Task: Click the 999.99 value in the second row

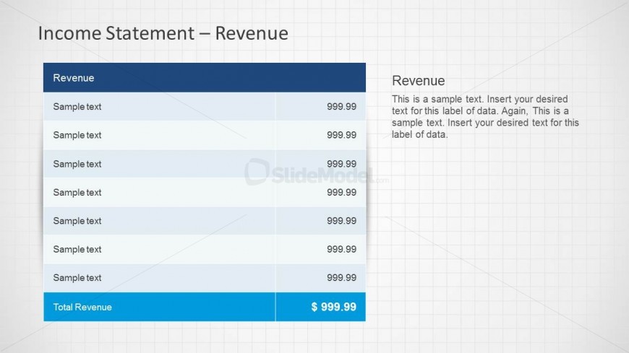Action: [341, 135]
